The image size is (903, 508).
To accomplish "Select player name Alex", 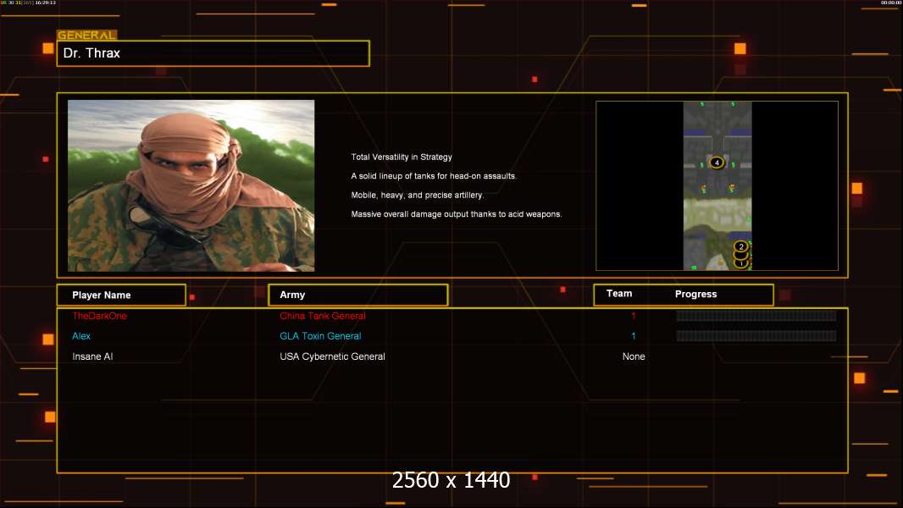I will click(81, 336).
